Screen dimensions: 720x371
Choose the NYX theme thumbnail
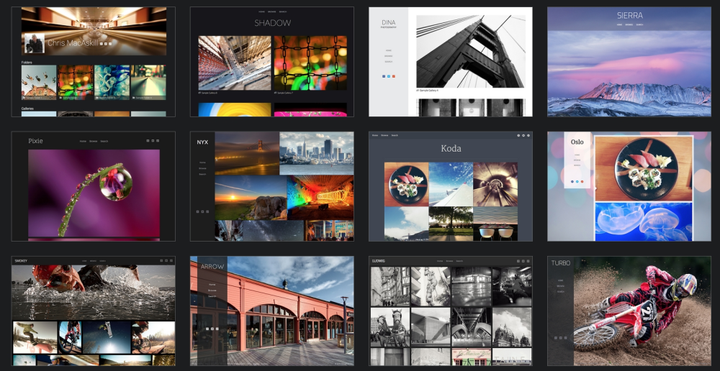(272, 186)
